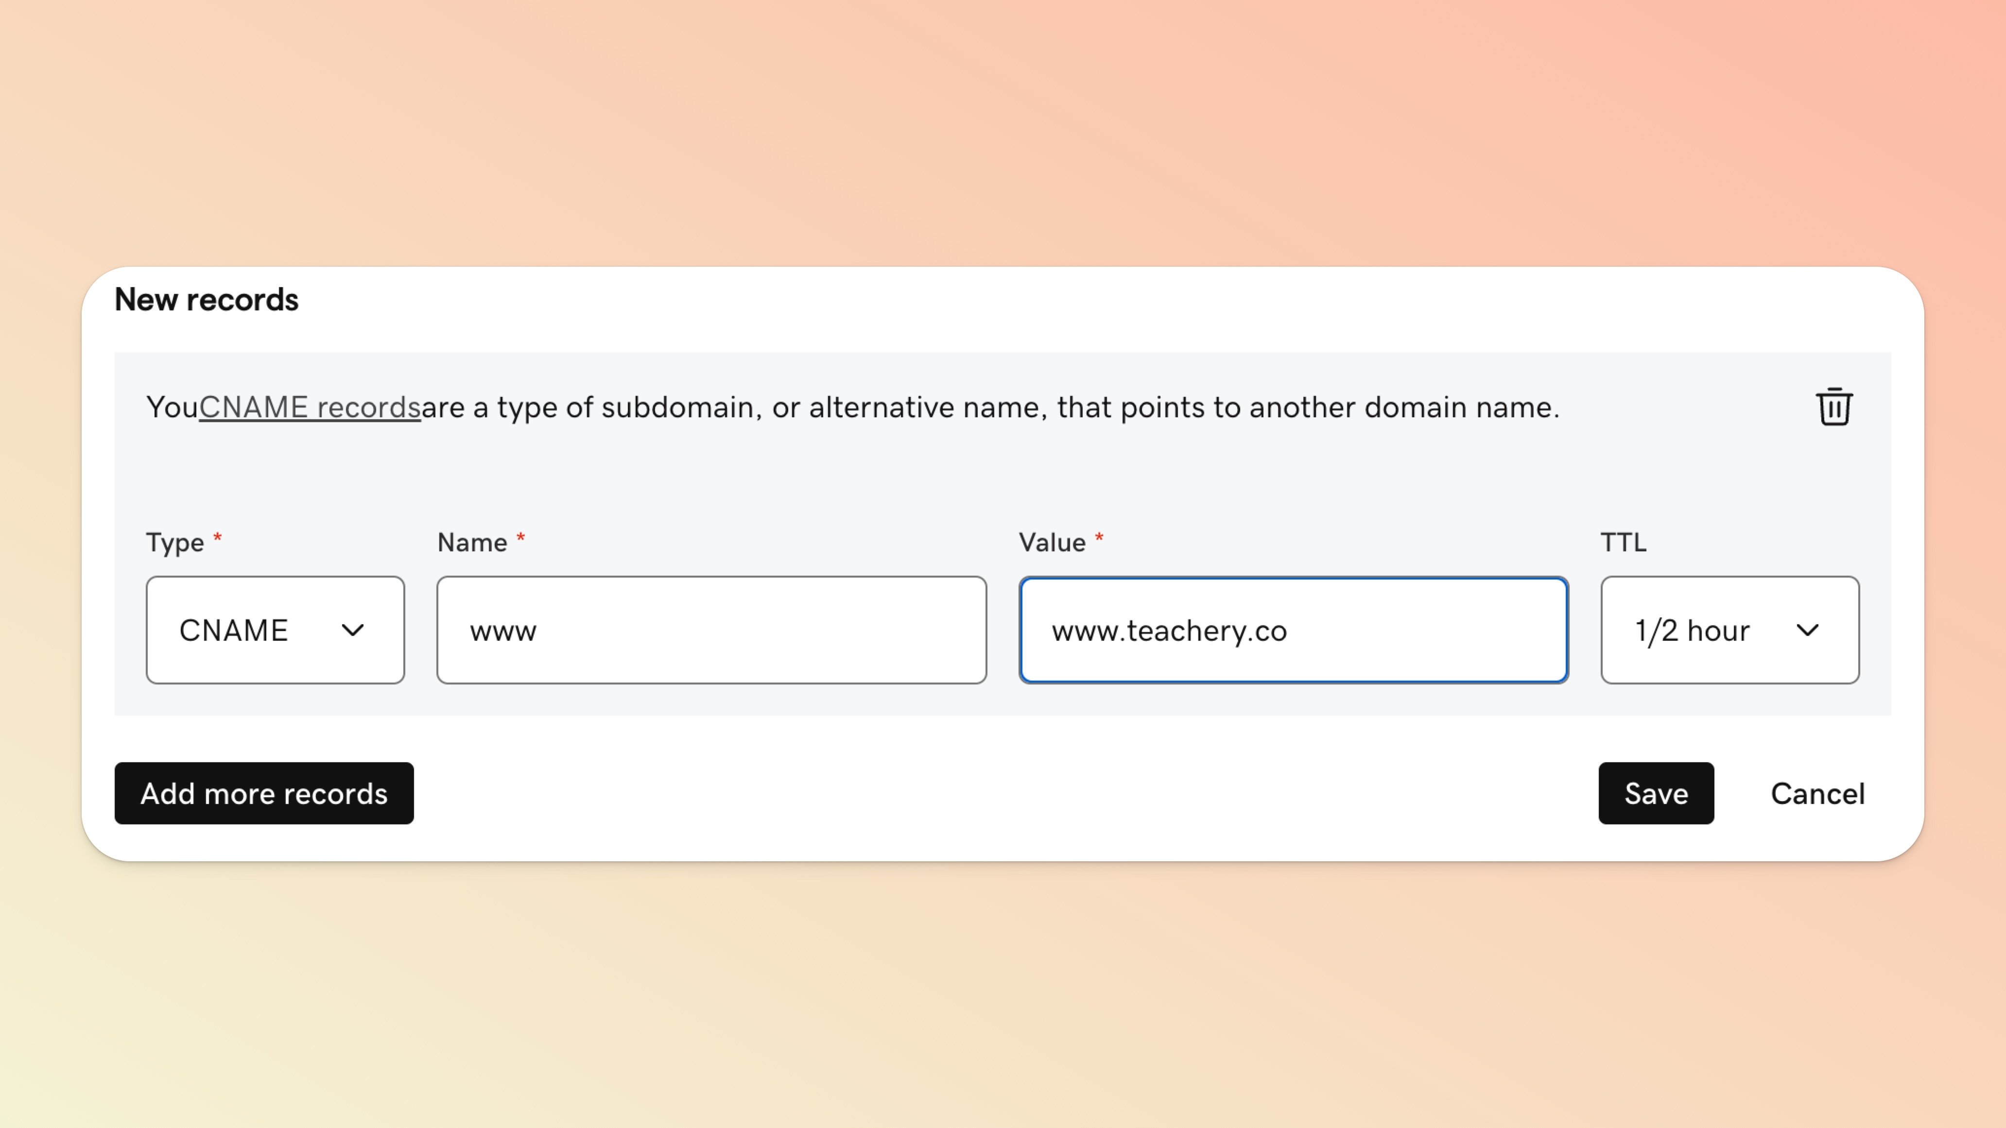Open the Type dropdown showing CNAME
This screenshot has height=1128, width=2006.
(274, 630)
